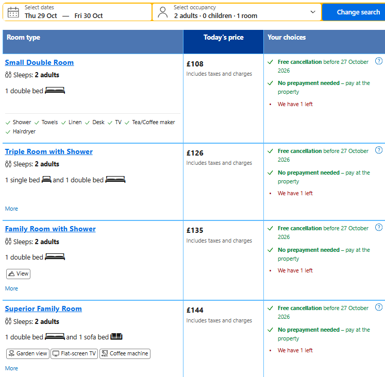Click the View badge in Family Room
This screenshot has width=385, height=377.
[18, 273]
